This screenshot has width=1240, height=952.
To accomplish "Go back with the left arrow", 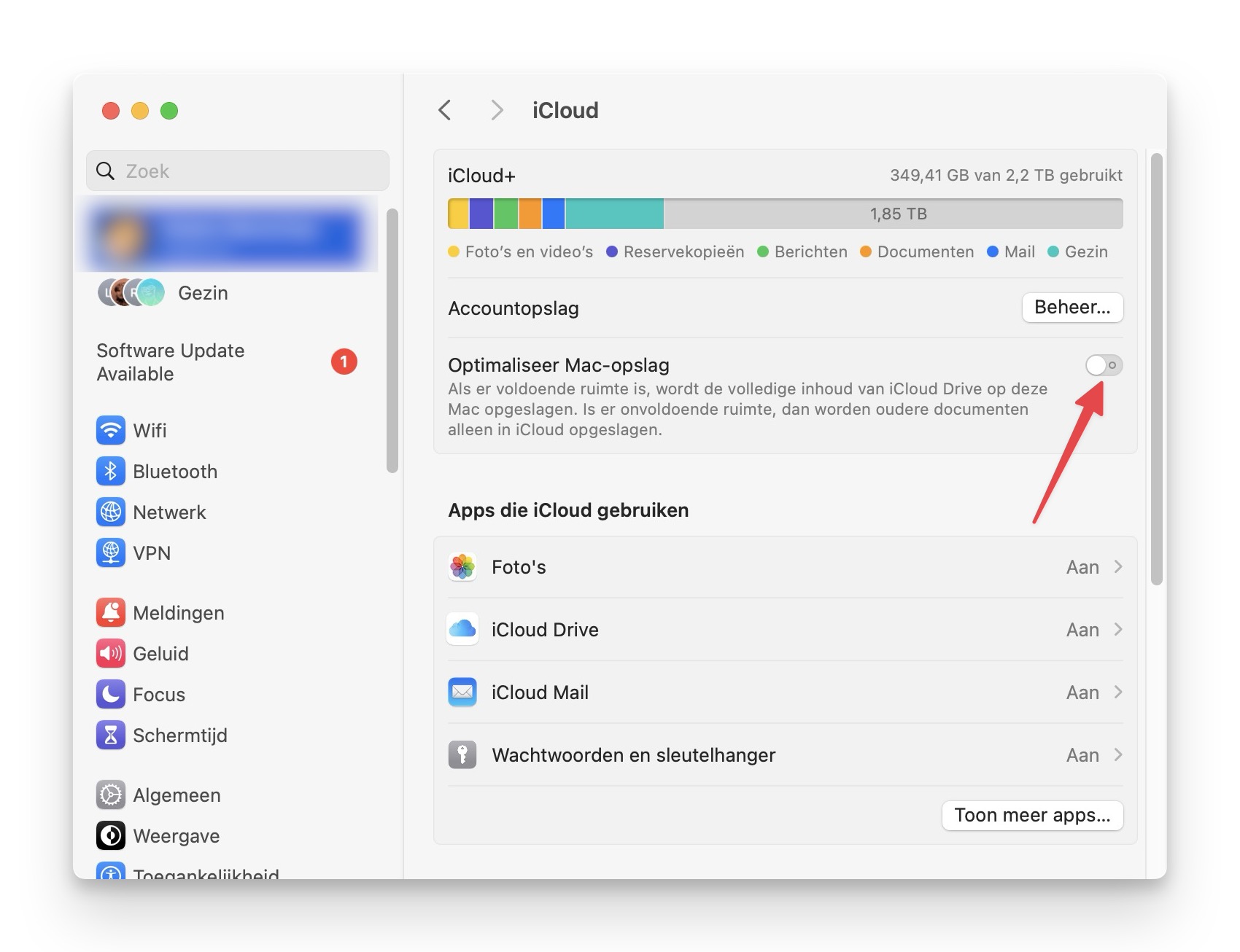I will tap(445, 110).
